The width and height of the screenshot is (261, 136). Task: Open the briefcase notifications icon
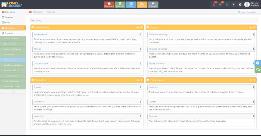coord(220,5)
